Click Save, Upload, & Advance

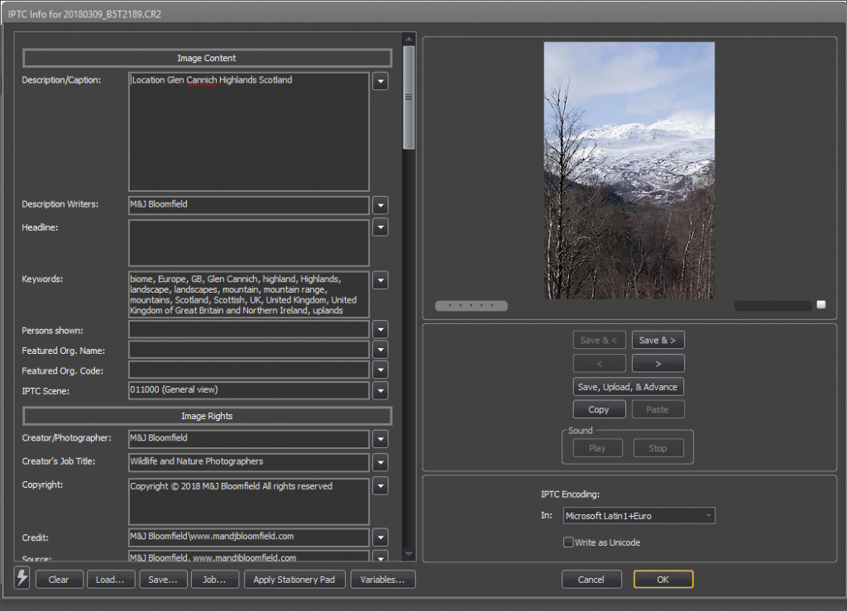(629, 386)
